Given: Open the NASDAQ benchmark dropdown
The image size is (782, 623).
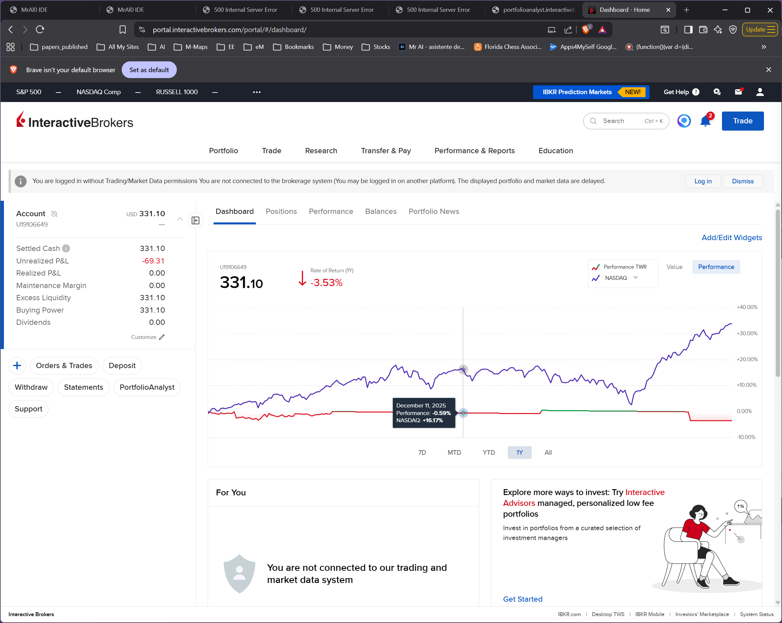Looking at the screenshot, I should click(x=635, y=278).
